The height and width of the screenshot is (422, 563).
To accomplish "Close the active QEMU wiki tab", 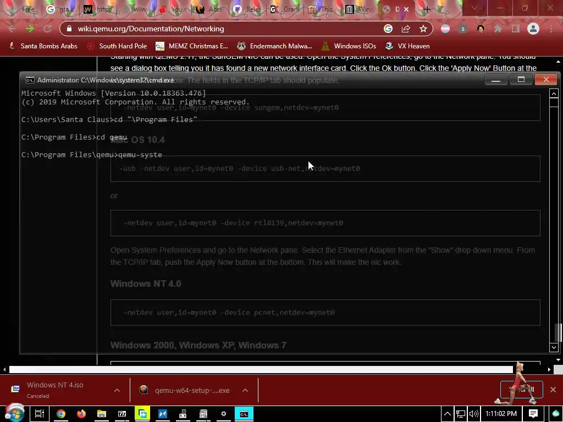I will 406,9.
